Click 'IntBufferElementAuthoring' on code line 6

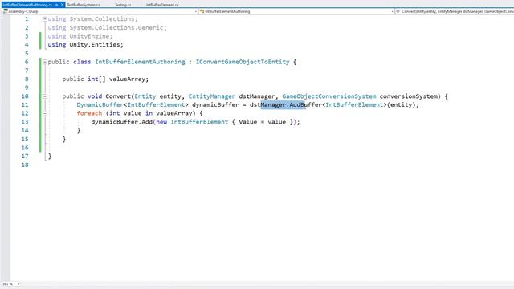pos(140,62)
